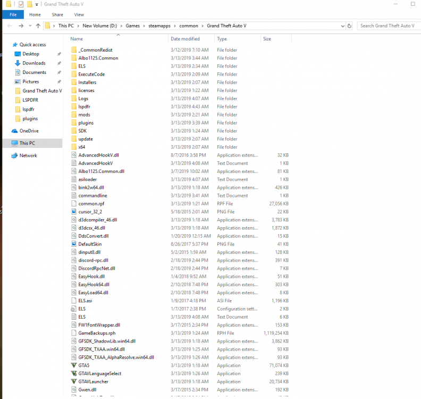Open the Desktop icon in sidebar
Viewport: 421px width, 399px height.
pos(18,54)
